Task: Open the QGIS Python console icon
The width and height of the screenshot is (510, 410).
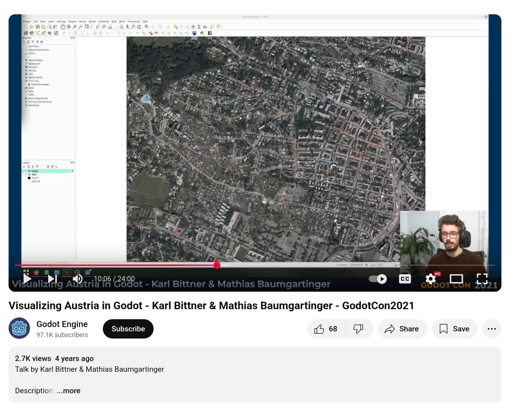Action: pos(202,33)
